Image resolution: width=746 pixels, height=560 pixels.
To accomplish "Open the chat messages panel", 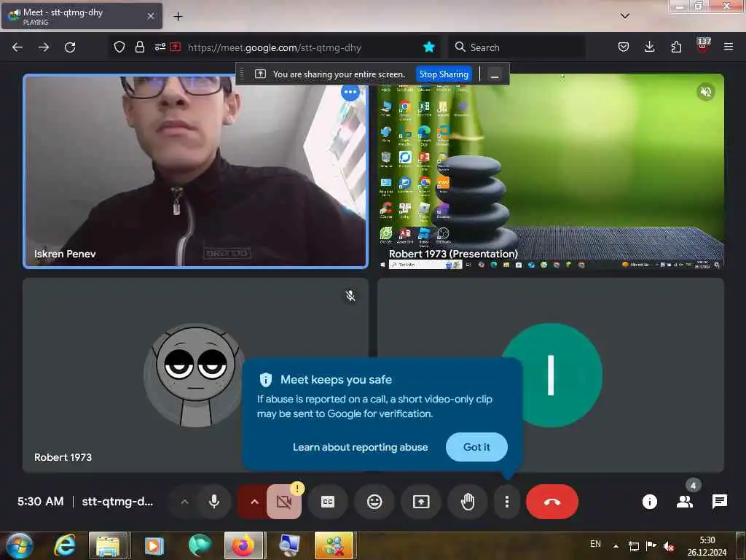I will click(719, 502).
